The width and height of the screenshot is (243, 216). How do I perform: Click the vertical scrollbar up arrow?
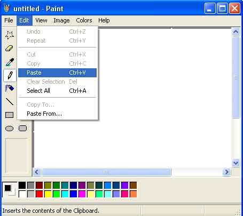coord(236,32)
